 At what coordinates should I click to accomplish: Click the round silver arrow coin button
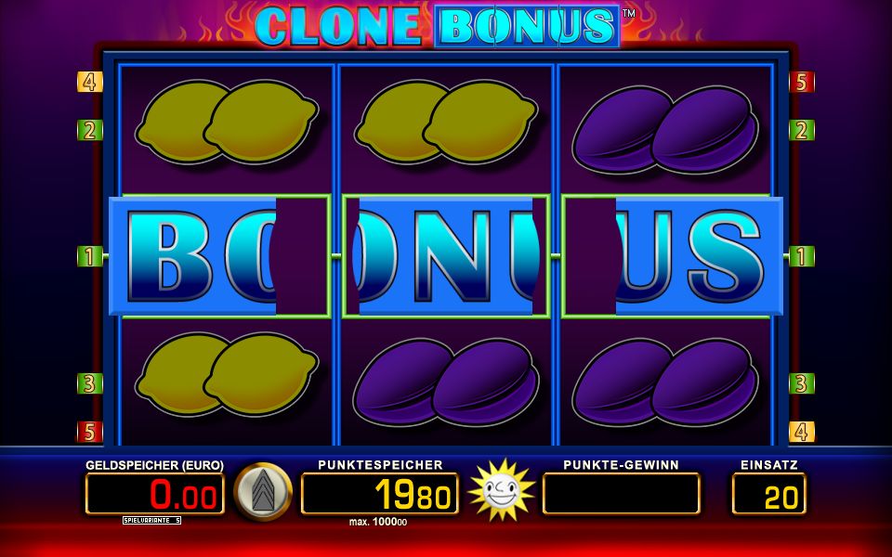click(263, 492)
